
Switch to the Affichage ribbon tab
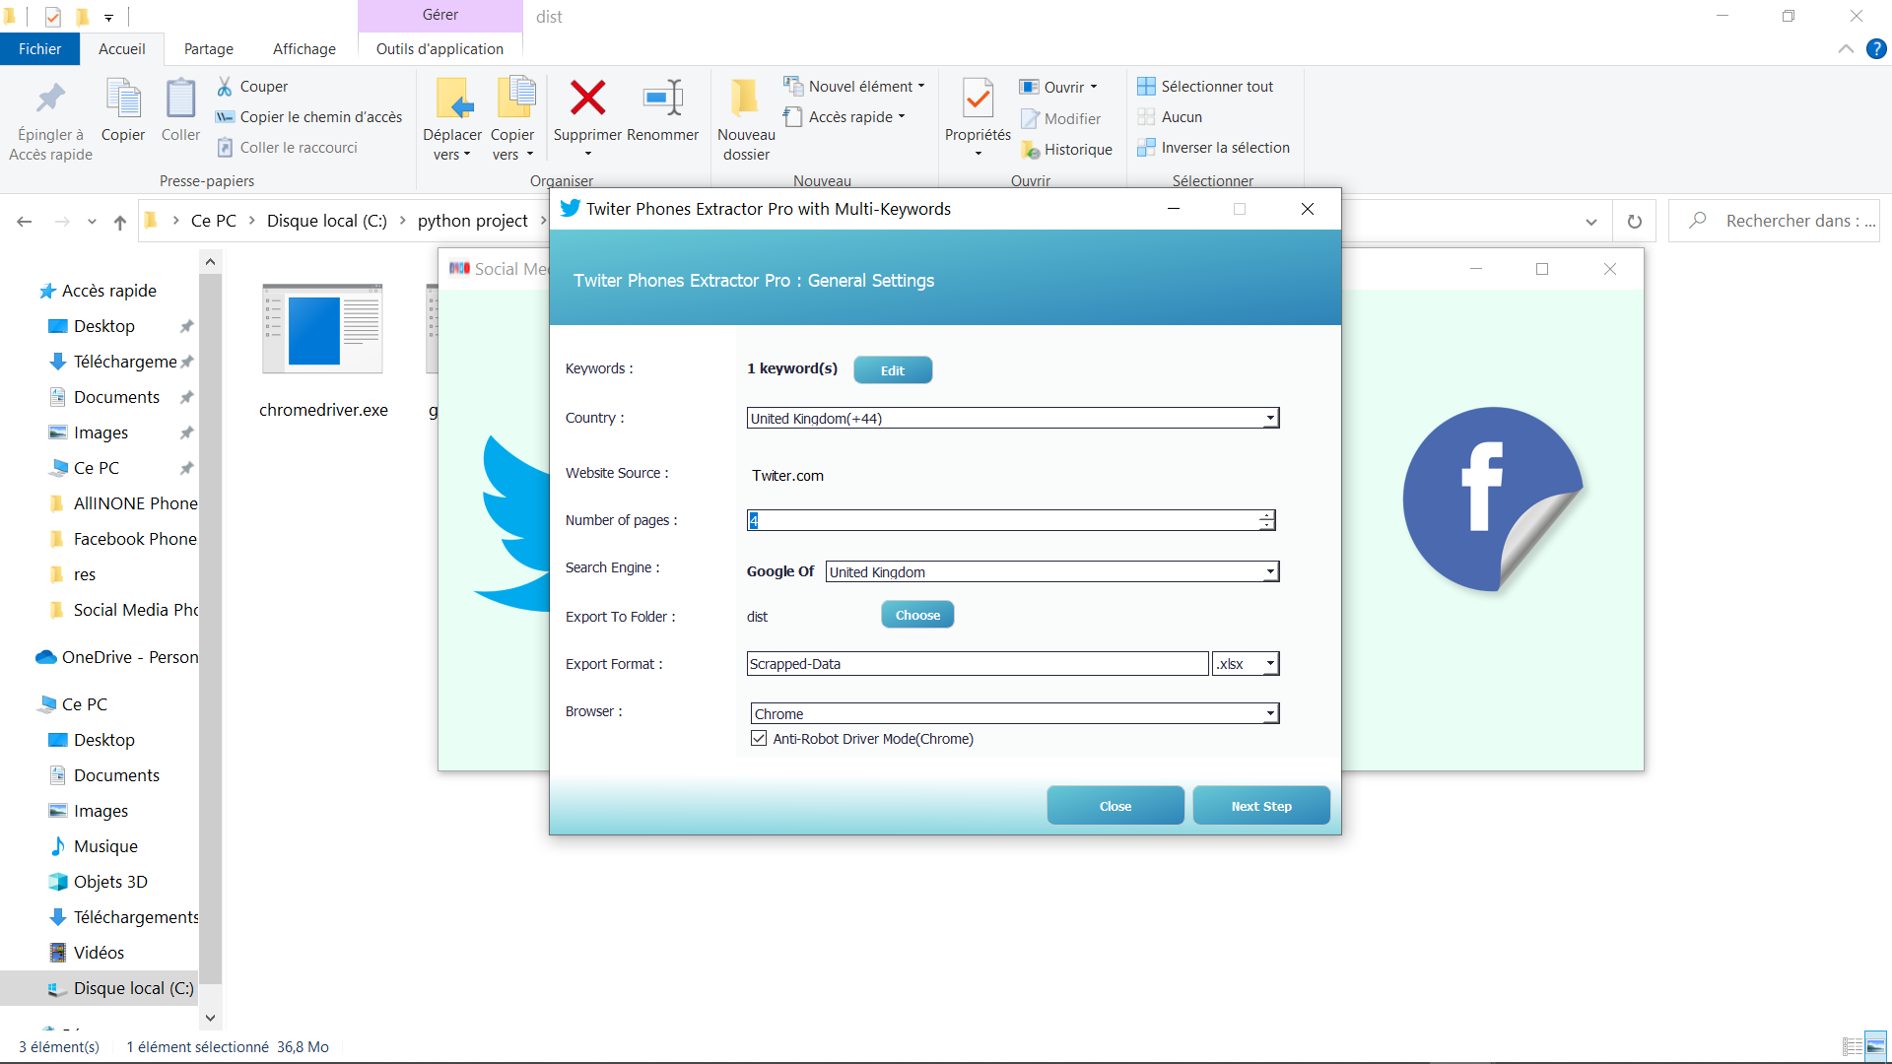click(304, 48)
